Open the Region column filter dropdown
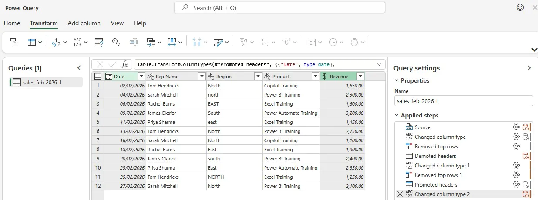This screenshot has width=538, height=200. 258,76
